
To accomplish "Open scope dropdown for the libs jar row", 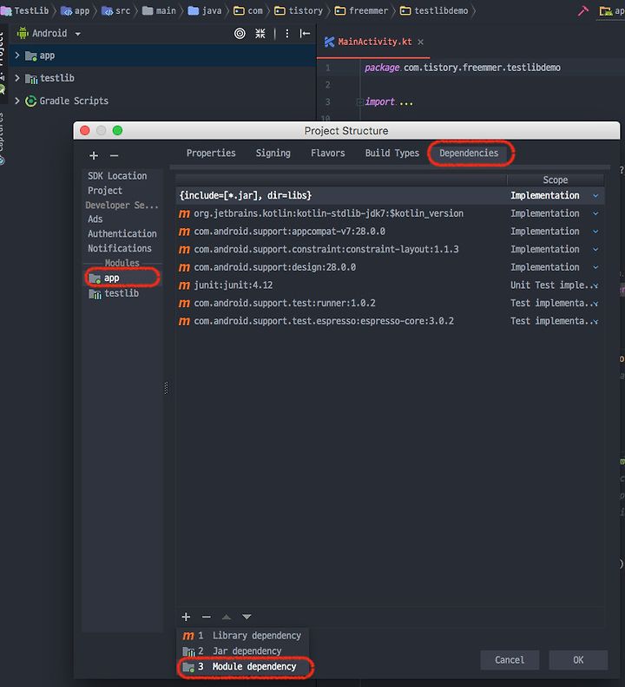I will 595,196.
